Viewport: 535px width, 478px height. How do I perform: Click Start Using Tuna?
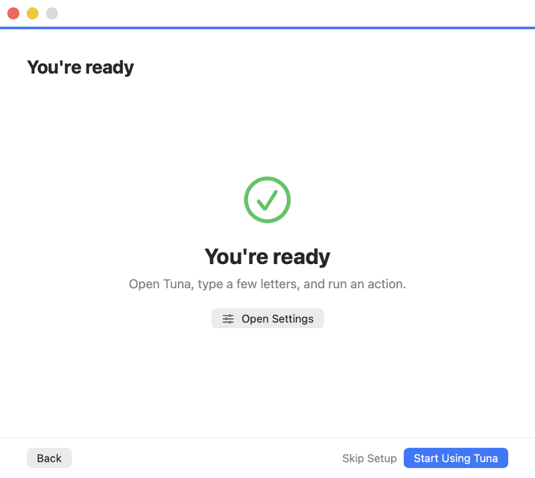[455, 458]
